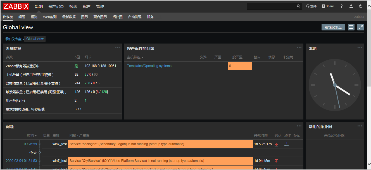Click the 编辑仪表盘 button
The height and width of the screenshot is (170, 371).
click(333, 27)
